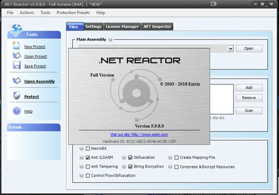Click the New Project page icon

tap(16, 46)
